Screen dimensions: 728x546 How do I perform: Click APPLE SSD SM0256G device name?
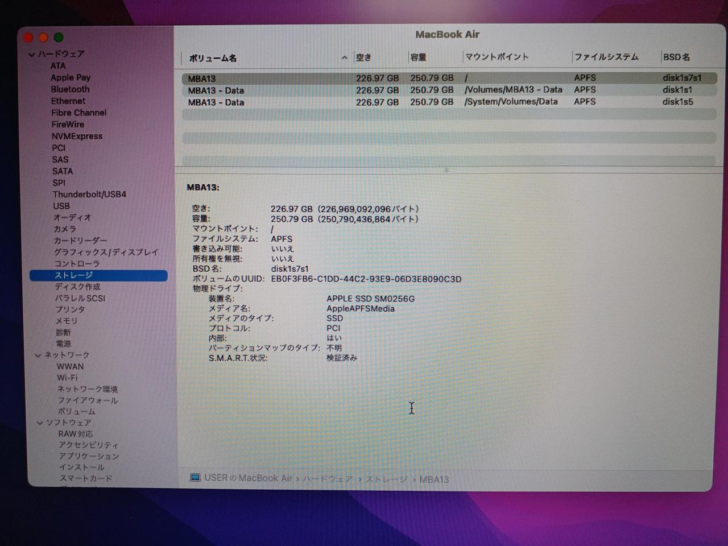click(x=370, y=299)
